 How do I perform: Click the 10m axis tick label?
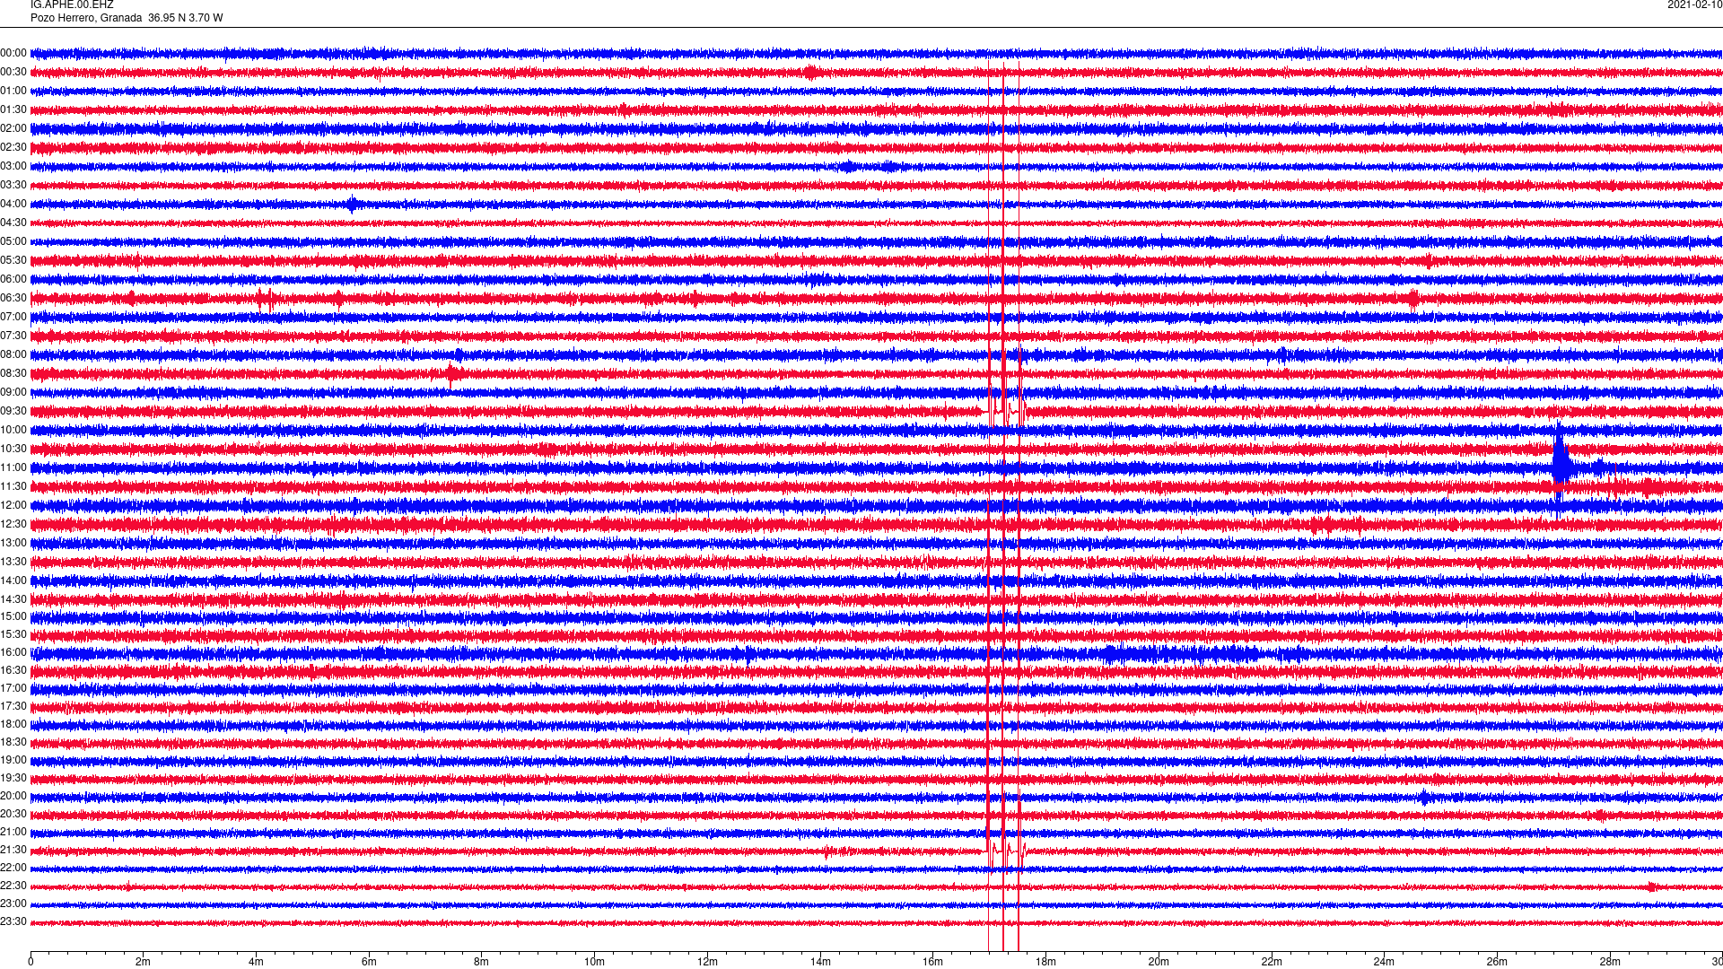click(594, 962)
